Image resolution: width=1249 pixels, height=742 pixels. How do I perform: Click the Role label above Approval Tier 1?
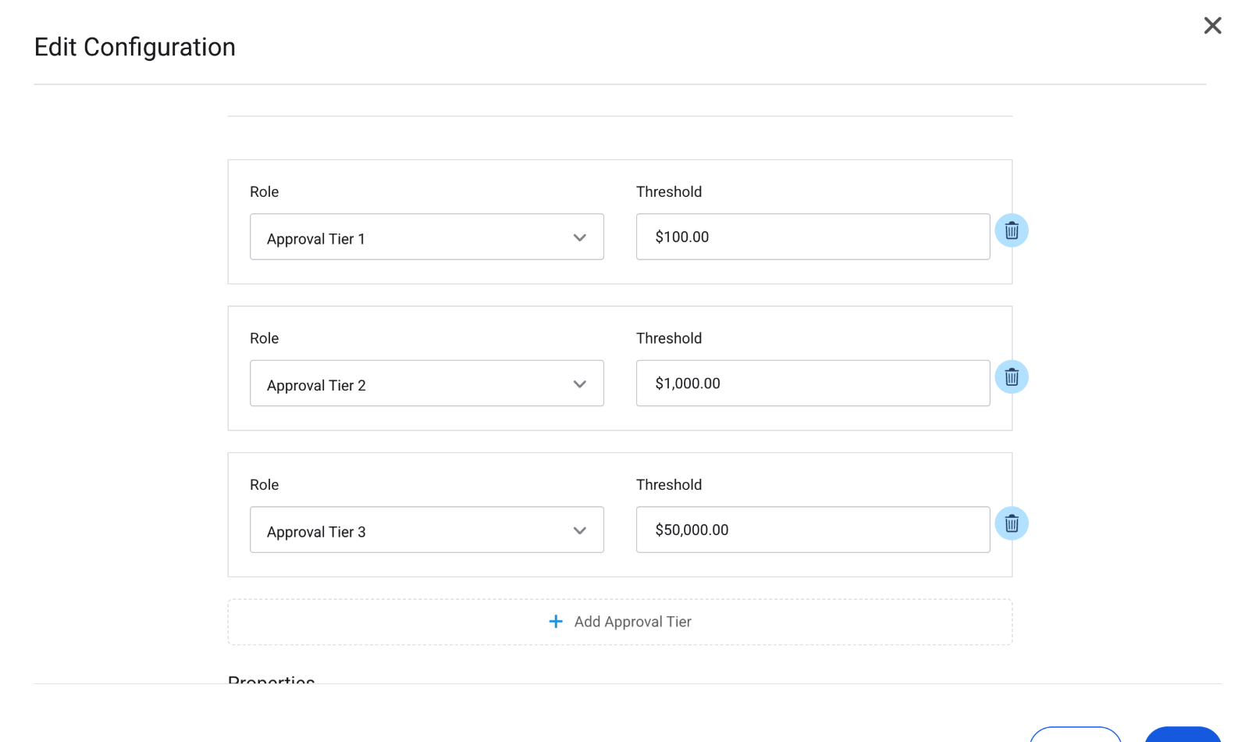[x=264, y=192]
